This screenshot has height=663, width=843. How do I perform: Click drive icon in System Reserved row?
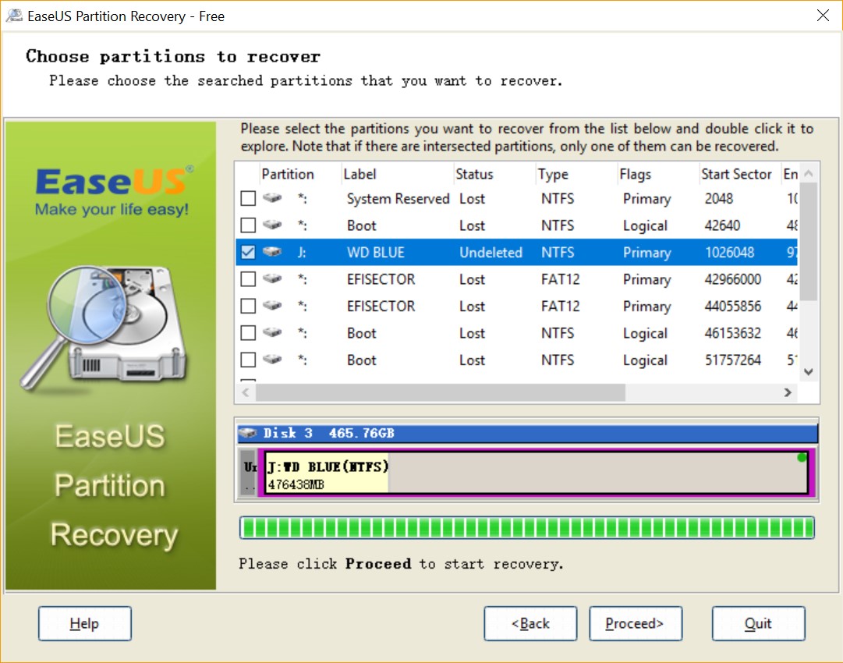click(271, 199)
